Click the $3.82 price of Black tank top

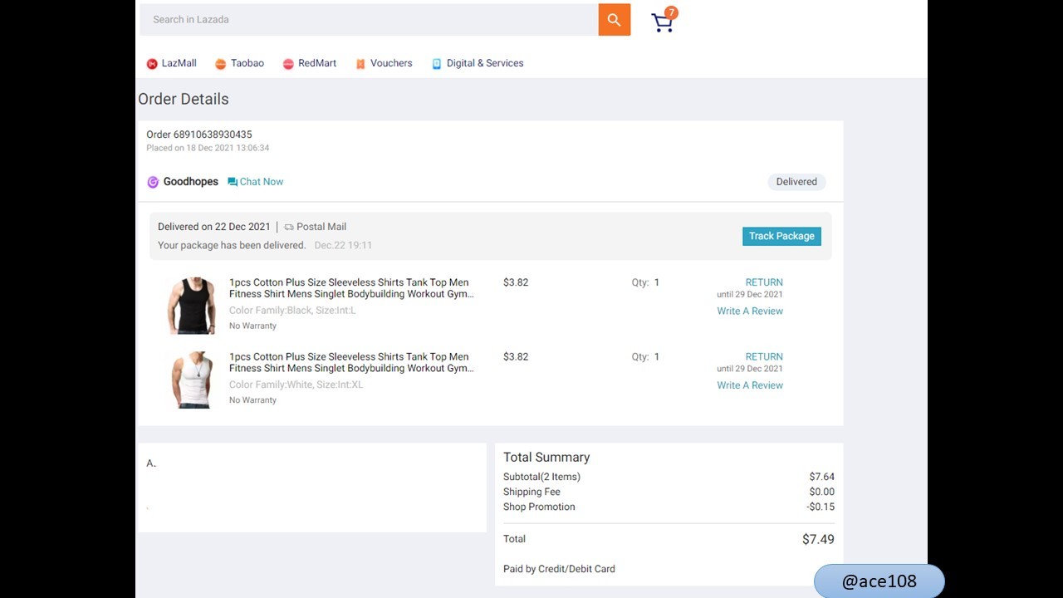point(516,282)
